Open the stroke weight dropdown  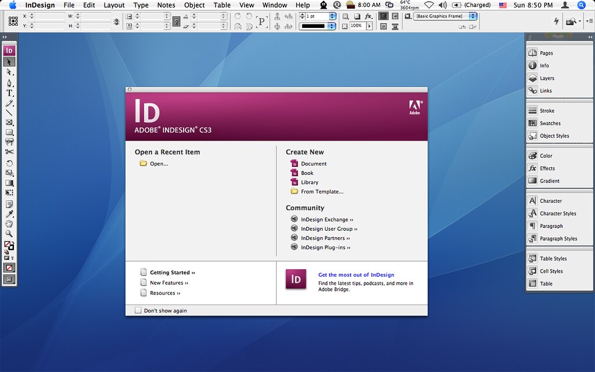(x=332, y=17)
